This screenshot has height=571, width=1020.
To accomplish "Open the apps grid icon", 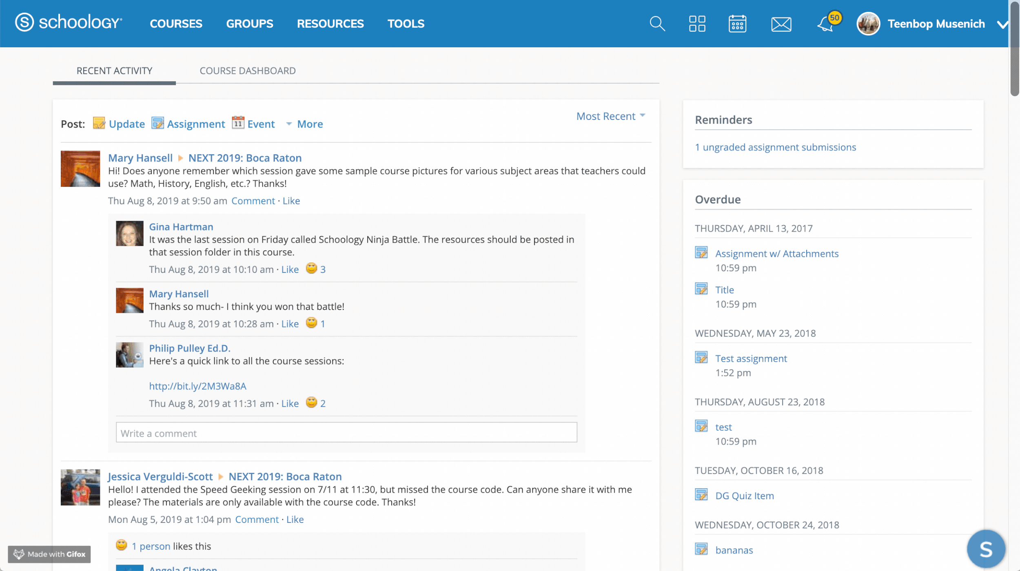I will tap(697, 24).
